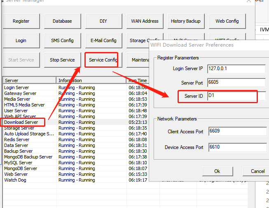The height and width of the screenshot is (208, 269).
Task: Select the MongoDB Backup Server row
Action: [x=76, y=157]
